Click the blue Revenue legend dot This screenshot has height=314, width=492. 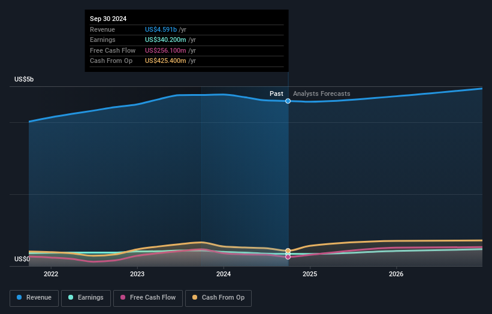pyautogui.click(x=19, y=297)
